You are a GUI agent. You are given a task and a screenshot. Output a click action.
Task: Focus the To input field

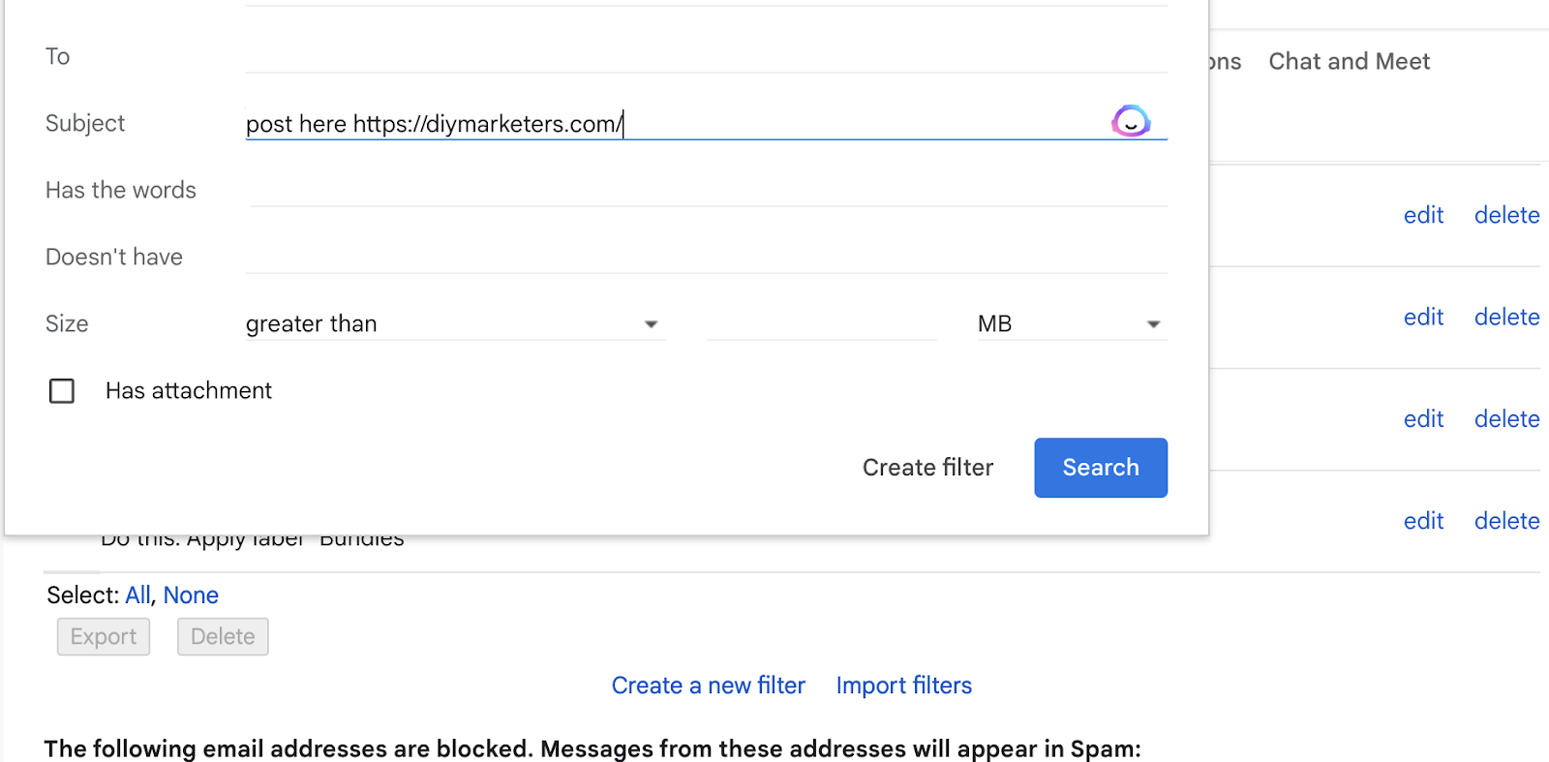coord(705,56)
